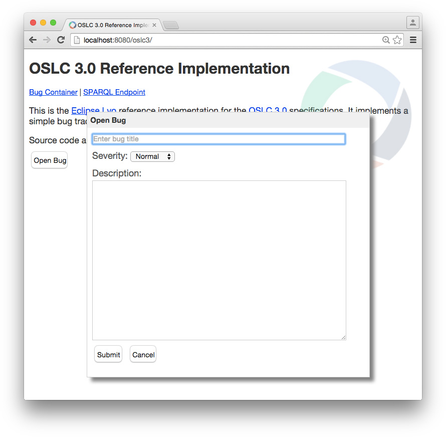Screen dimensions: 446x437
Task: Close the OSLC 3.0 Reference tab
Action: tap(154, 25)
